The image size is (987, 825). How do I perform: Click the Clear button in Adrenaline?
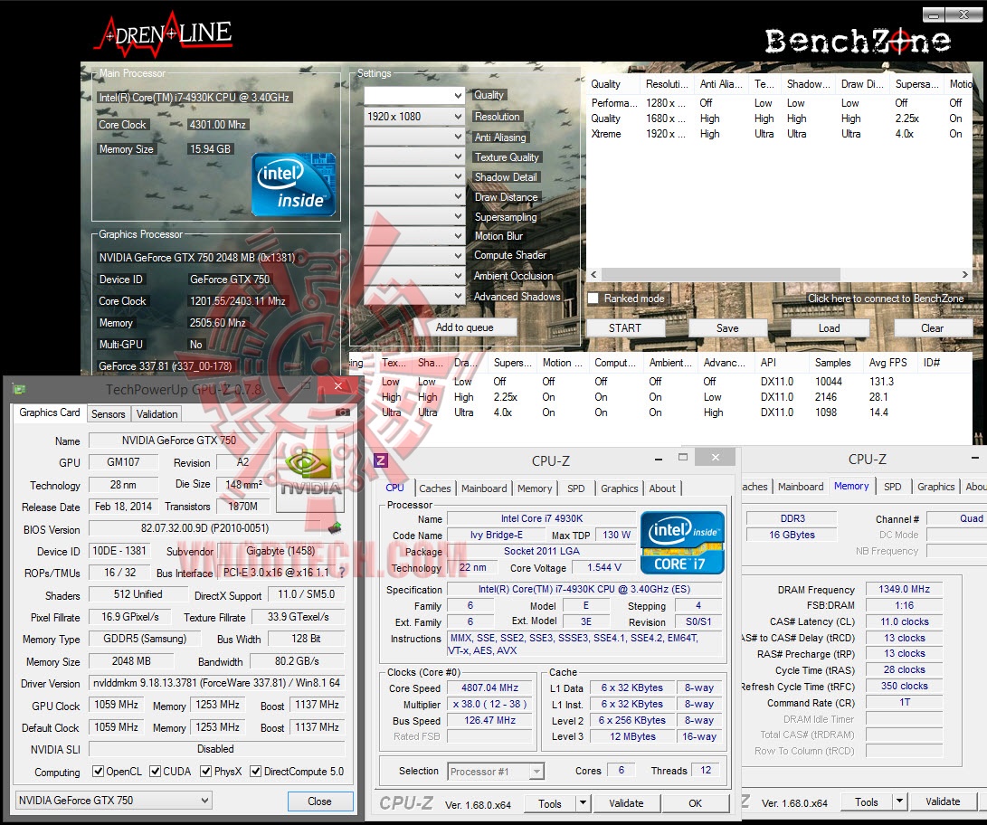pyautogui.click(x=932, y=327)
